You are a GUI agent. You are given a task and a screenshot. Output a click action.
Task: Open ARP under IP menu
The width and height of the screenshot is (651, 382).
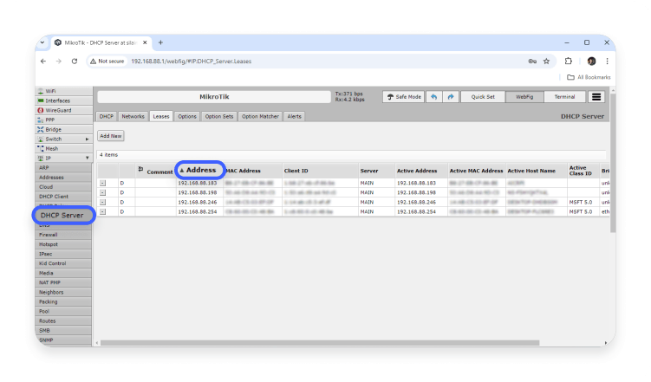tap(63, 167)
